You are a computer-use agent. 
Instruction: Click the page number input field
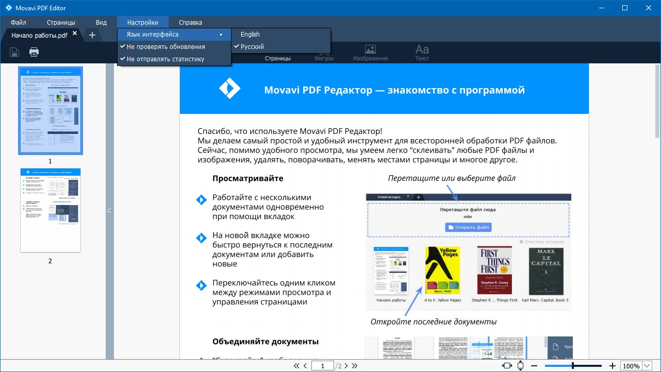click(323, 366)
